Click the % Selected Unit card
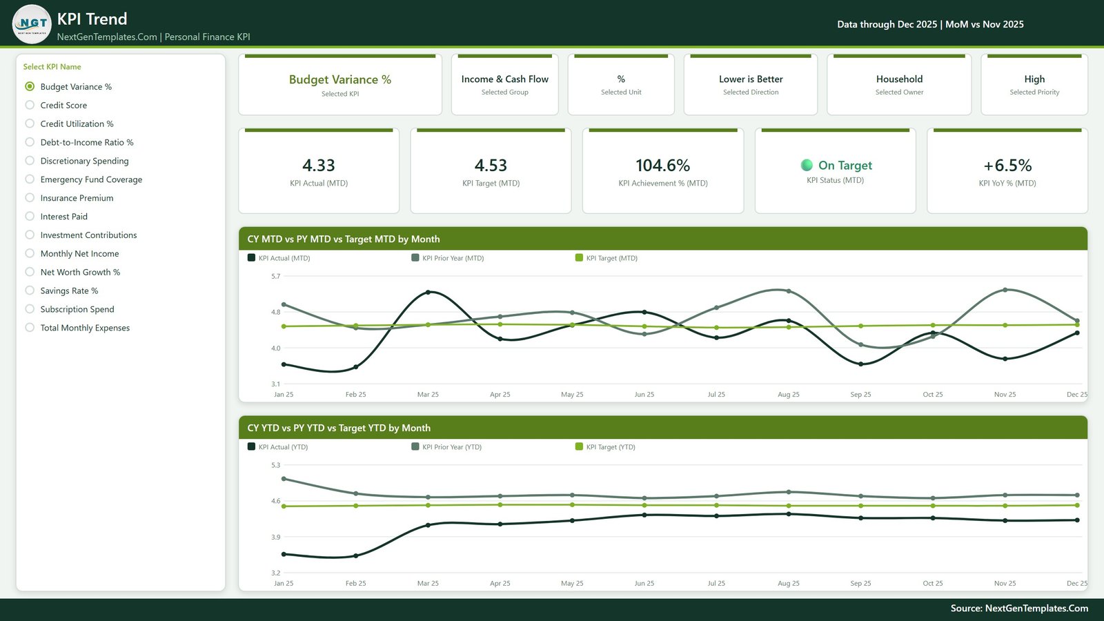 pyautogui.click(x=621, y=85)
